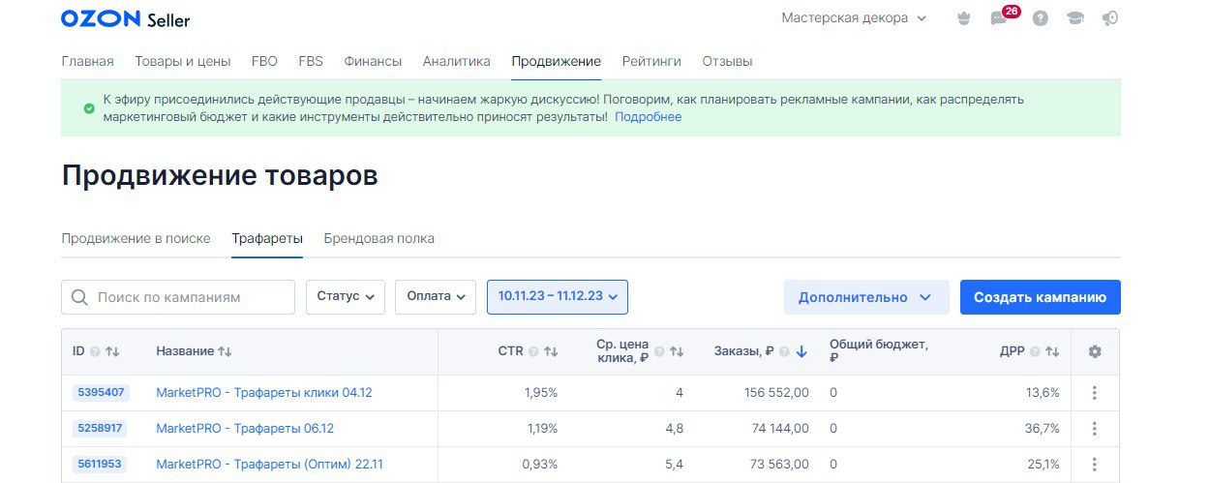
Task: Sort by CTR column arrows
Action: click(551, 351)
